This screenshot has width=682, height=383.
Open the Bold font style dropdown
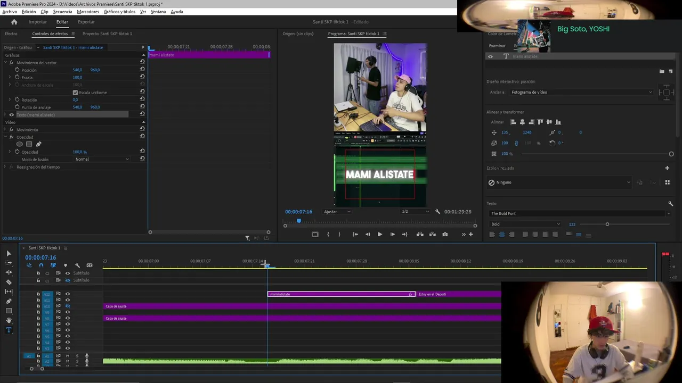click(525, 224)
